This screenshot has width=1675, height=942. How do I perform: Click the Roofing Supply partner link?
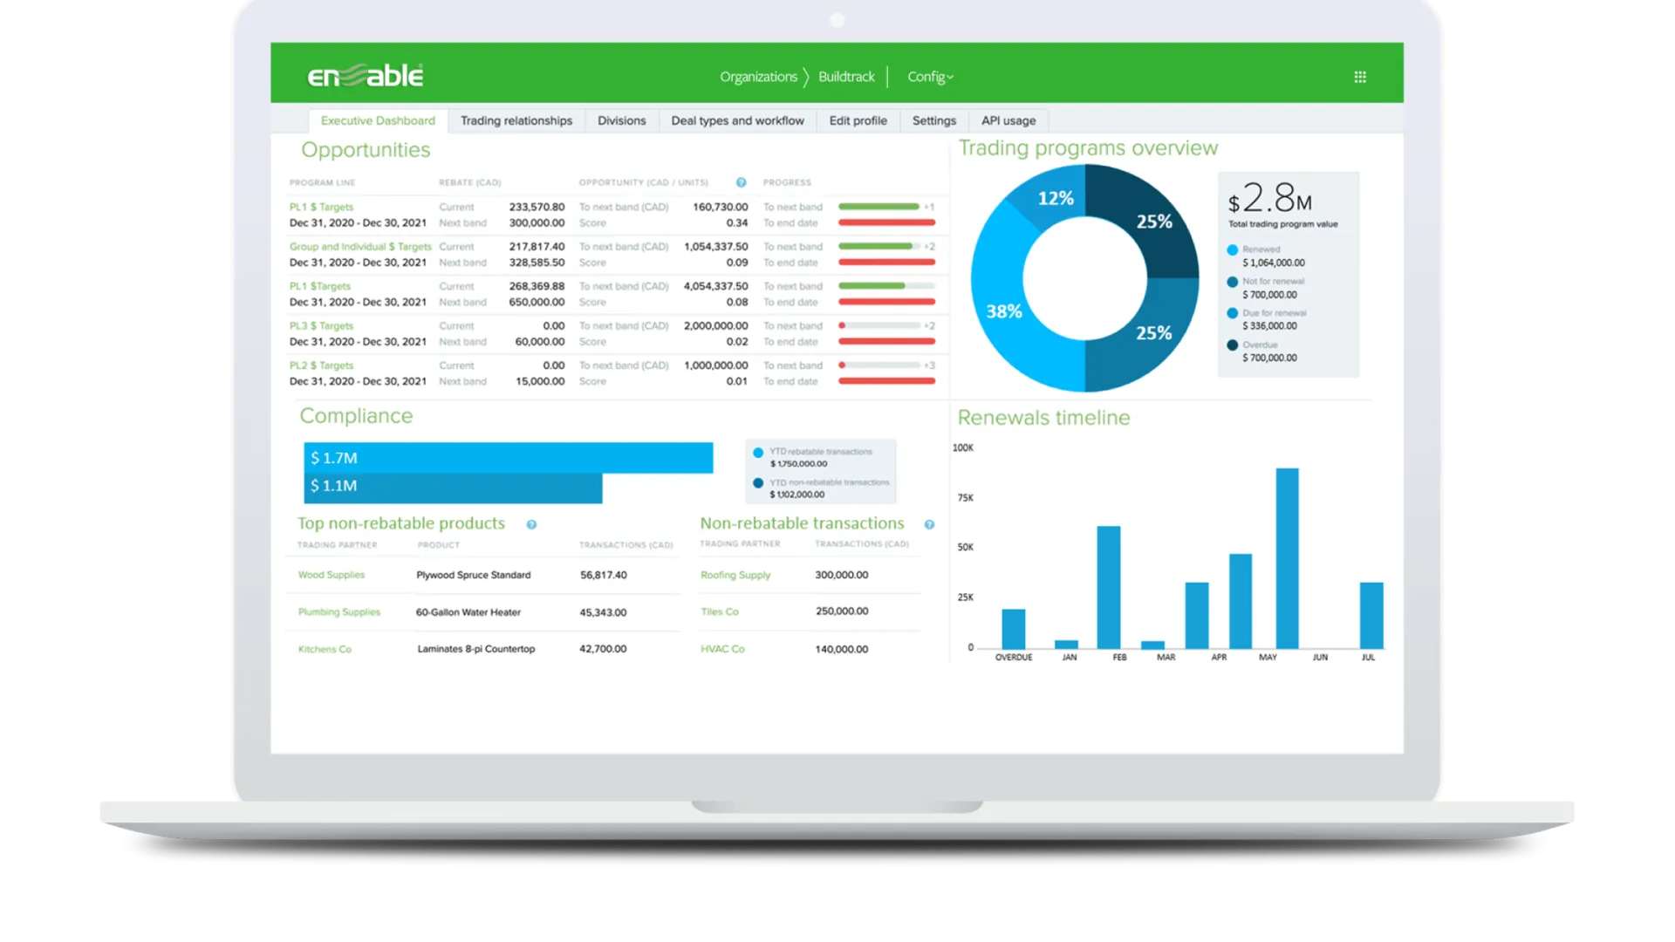tap(735, 574)
